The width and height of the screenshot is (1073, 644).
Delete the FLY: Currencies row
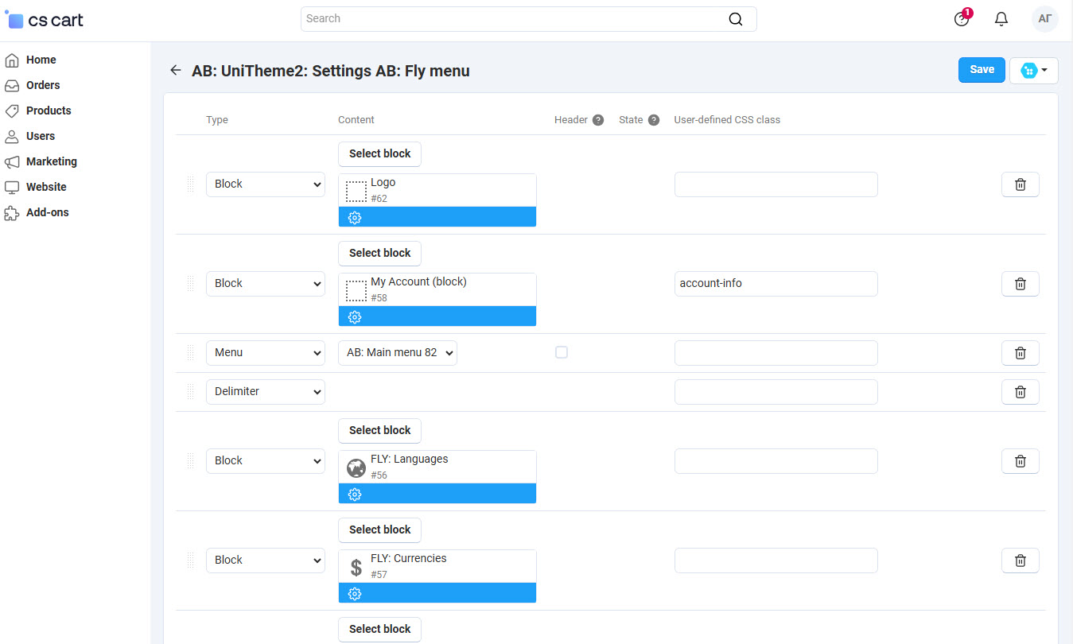pos(1021,561)
